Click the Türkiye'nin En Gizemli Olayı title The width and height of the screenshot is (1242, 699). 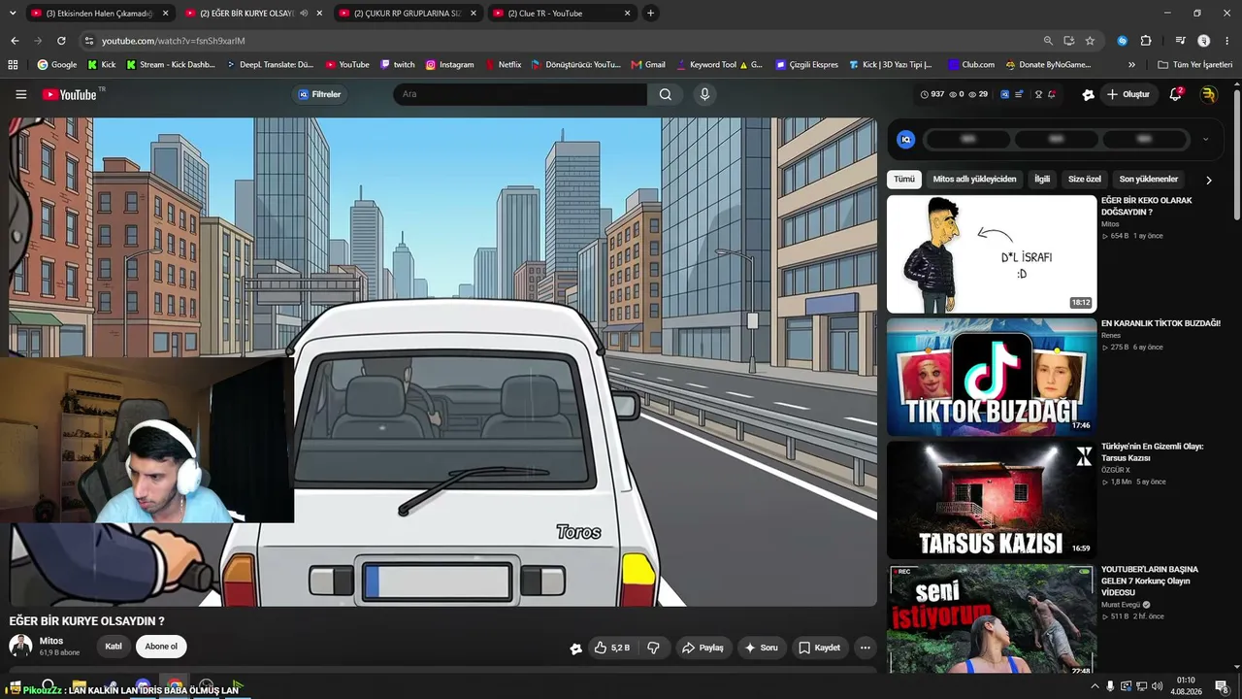[1153, 452]
